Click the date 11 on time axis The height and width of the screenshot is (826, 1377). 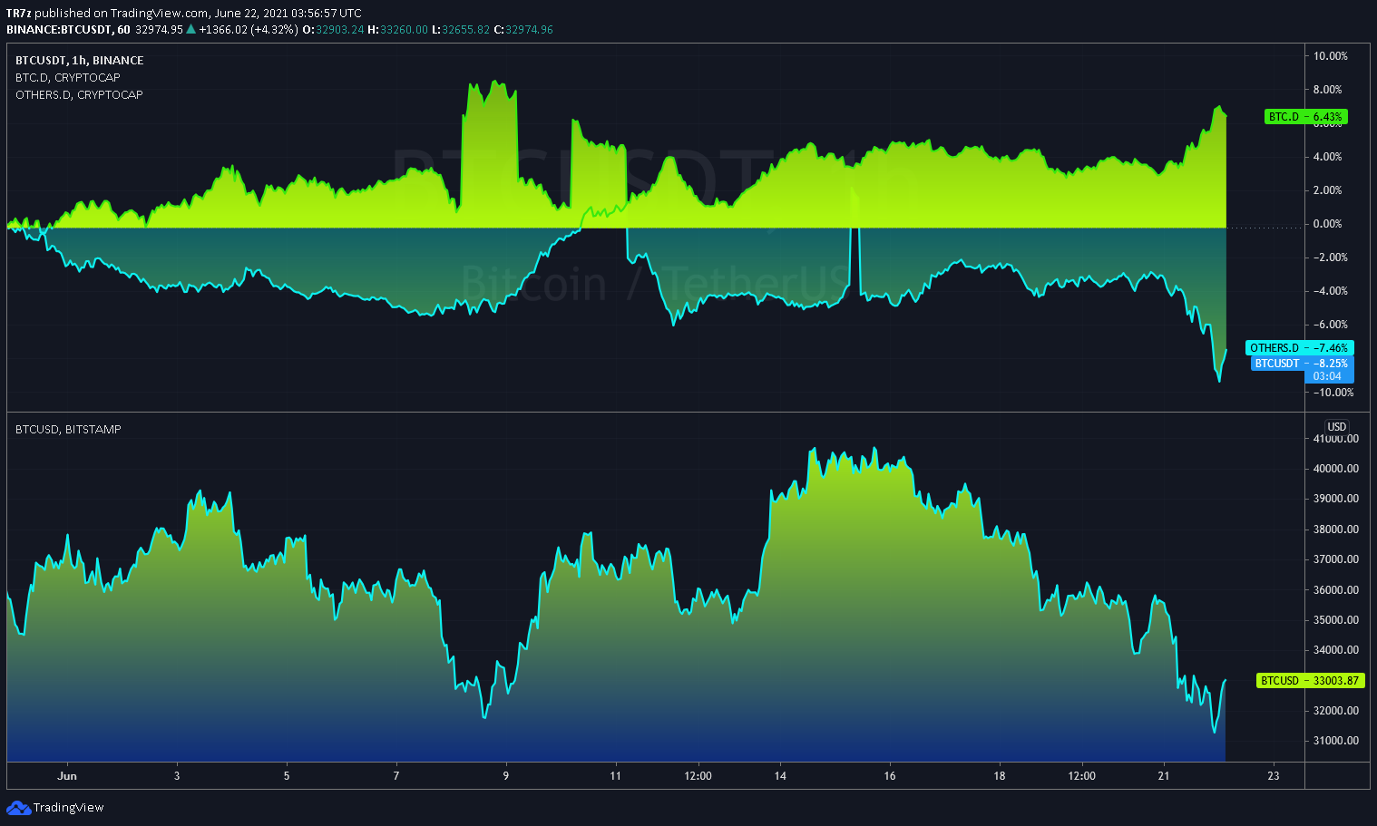click(x=616, y=776)
